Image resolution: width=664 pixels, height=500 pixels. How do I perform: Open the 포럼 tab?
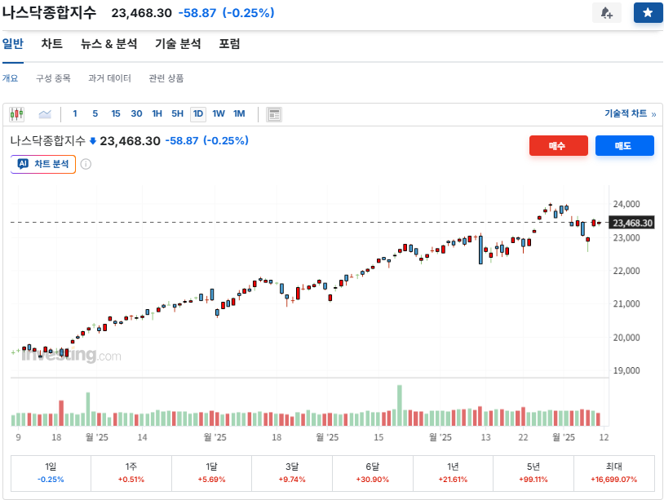[x=229, y=43]
